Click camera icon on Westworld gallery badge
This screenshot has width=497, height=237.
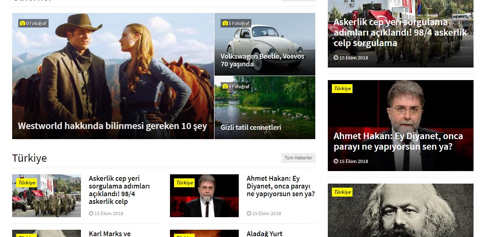point(23,23)
